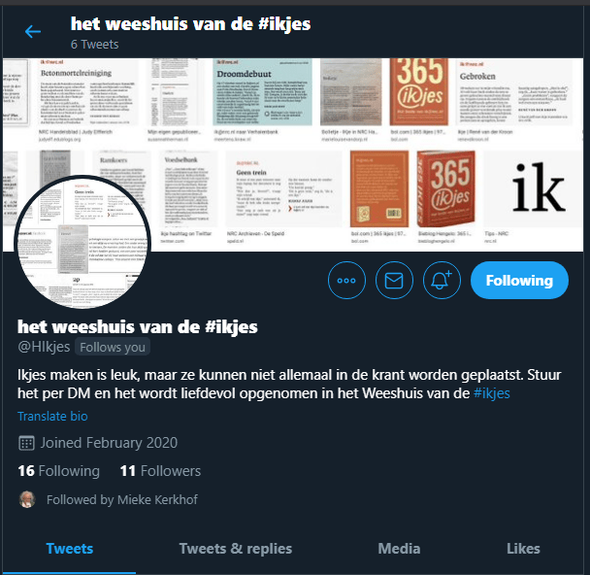
Task: Turn on notifications with the bell icon
Action: tap(442, 281)
